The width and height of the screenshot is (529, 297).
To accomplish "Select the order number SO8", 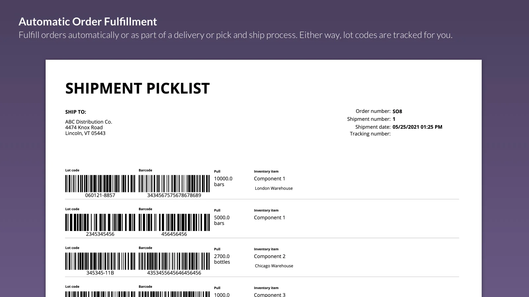I will pos(397,112).
